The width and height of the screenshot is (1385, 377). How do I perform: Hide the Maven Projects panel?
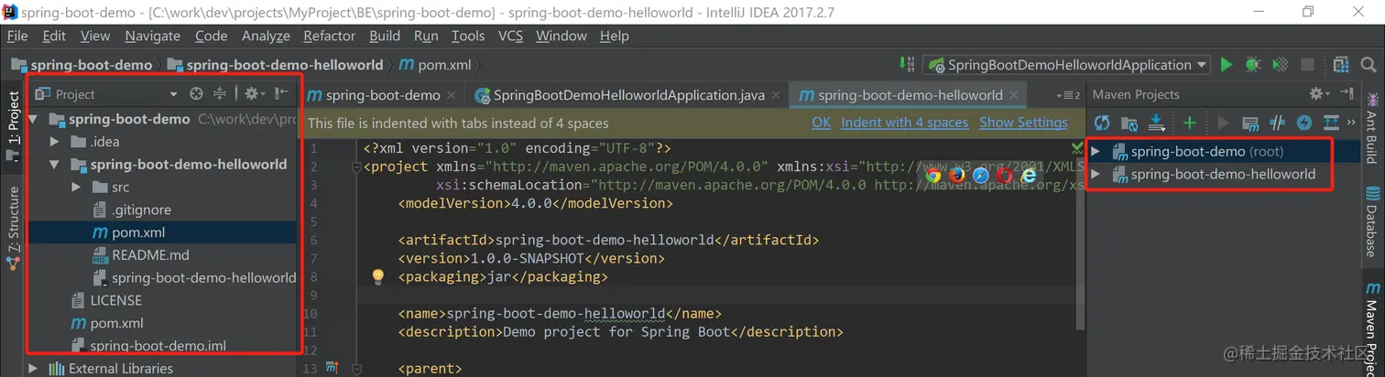coord(1347,93)
